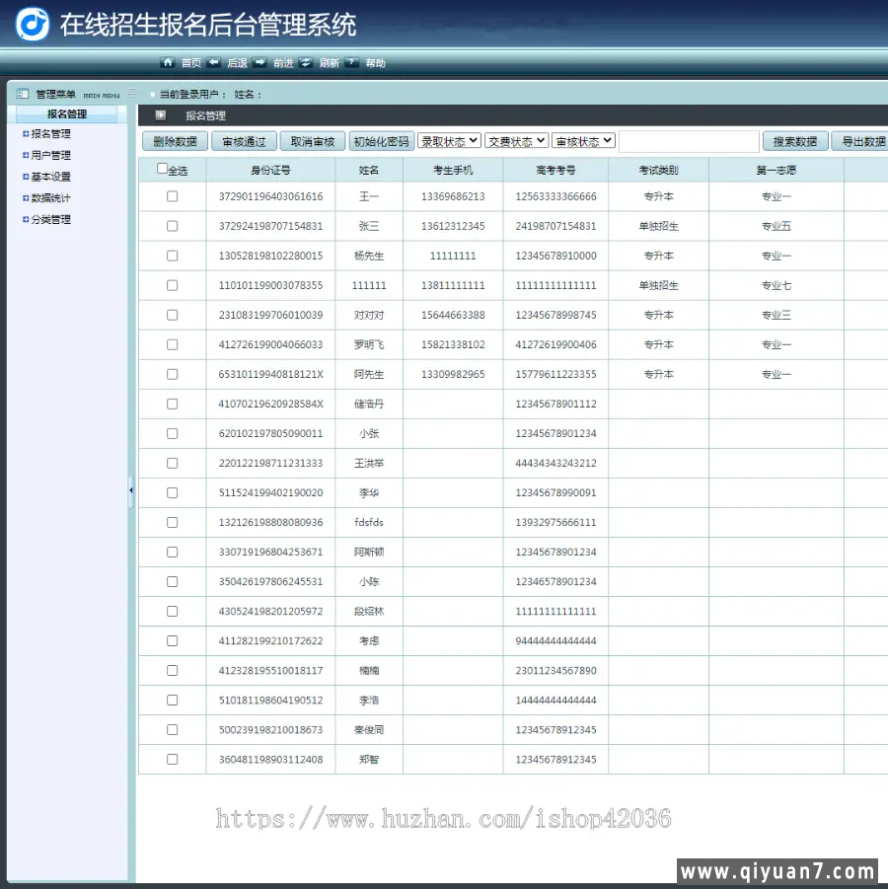This screenshot has height=889, width=888.
Task: Click the back arrow (后退) icon
Action: pos(214,62)
